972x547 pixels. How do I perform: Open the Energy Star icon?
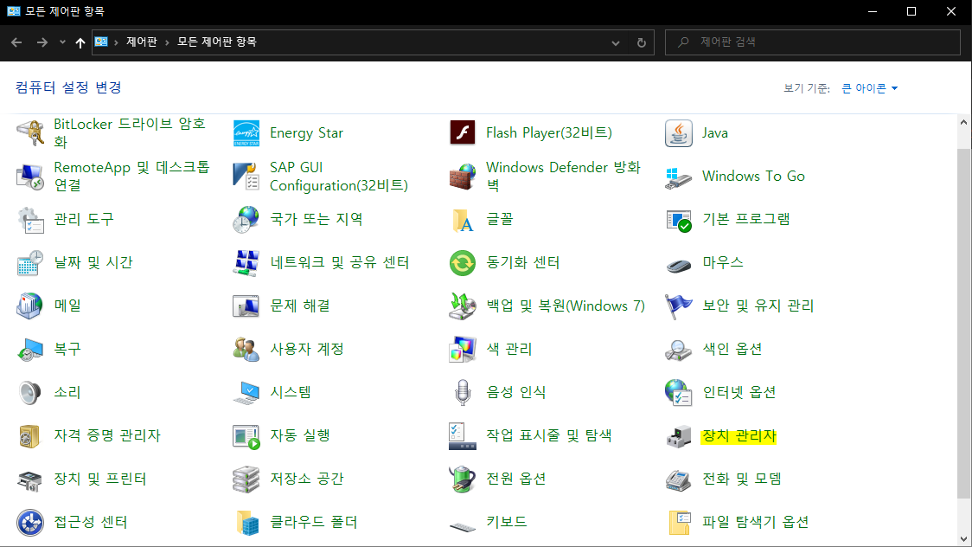246,132
